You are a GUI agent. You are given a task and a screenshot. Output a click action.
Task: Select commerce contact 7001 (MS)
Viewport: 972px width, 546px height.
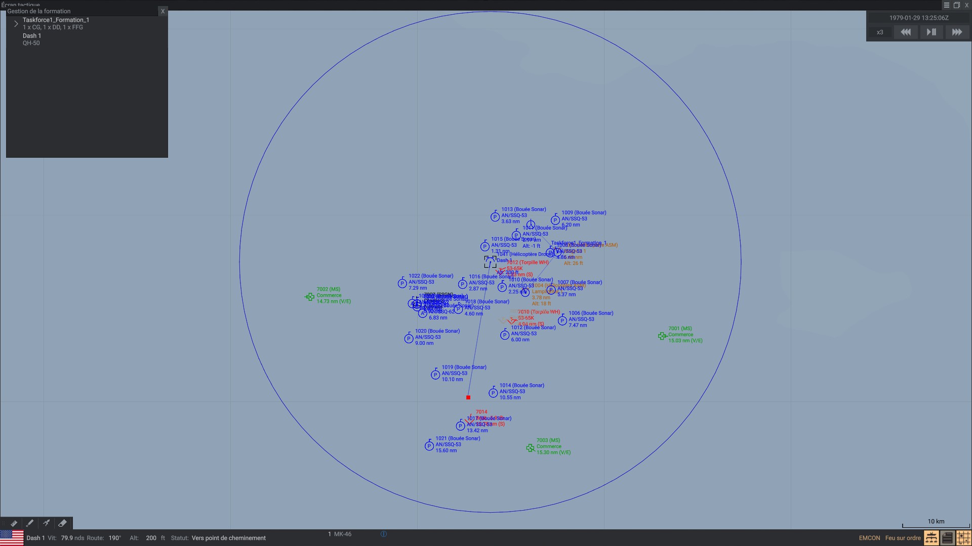[662, 336]
